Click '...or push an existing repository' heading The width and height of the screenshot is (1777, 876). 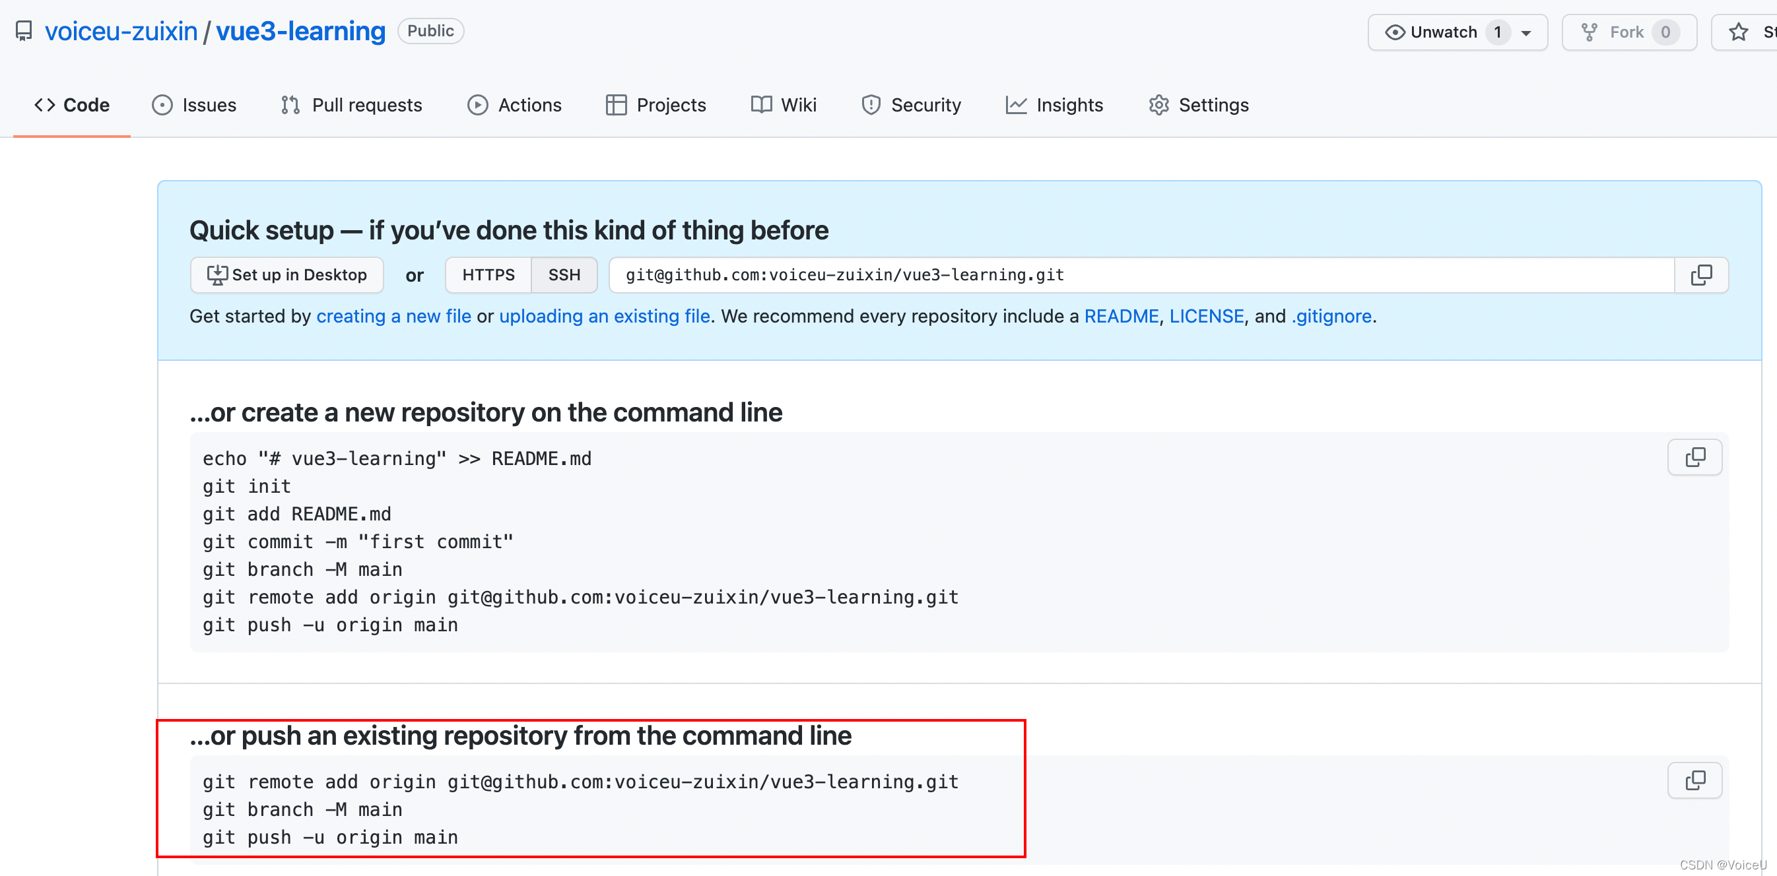tap(521, 735)
